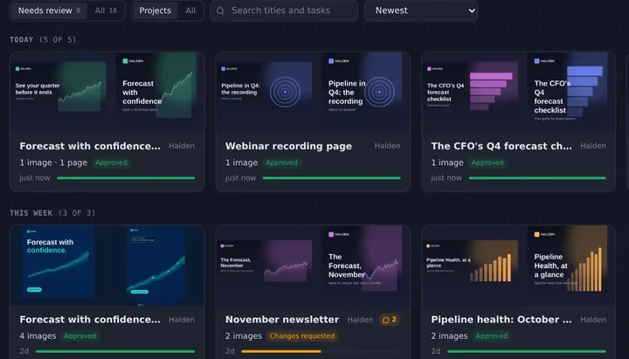629x359 pixels.
Task: Open the Newest sort dropdown
Action: tap(421, 10)
